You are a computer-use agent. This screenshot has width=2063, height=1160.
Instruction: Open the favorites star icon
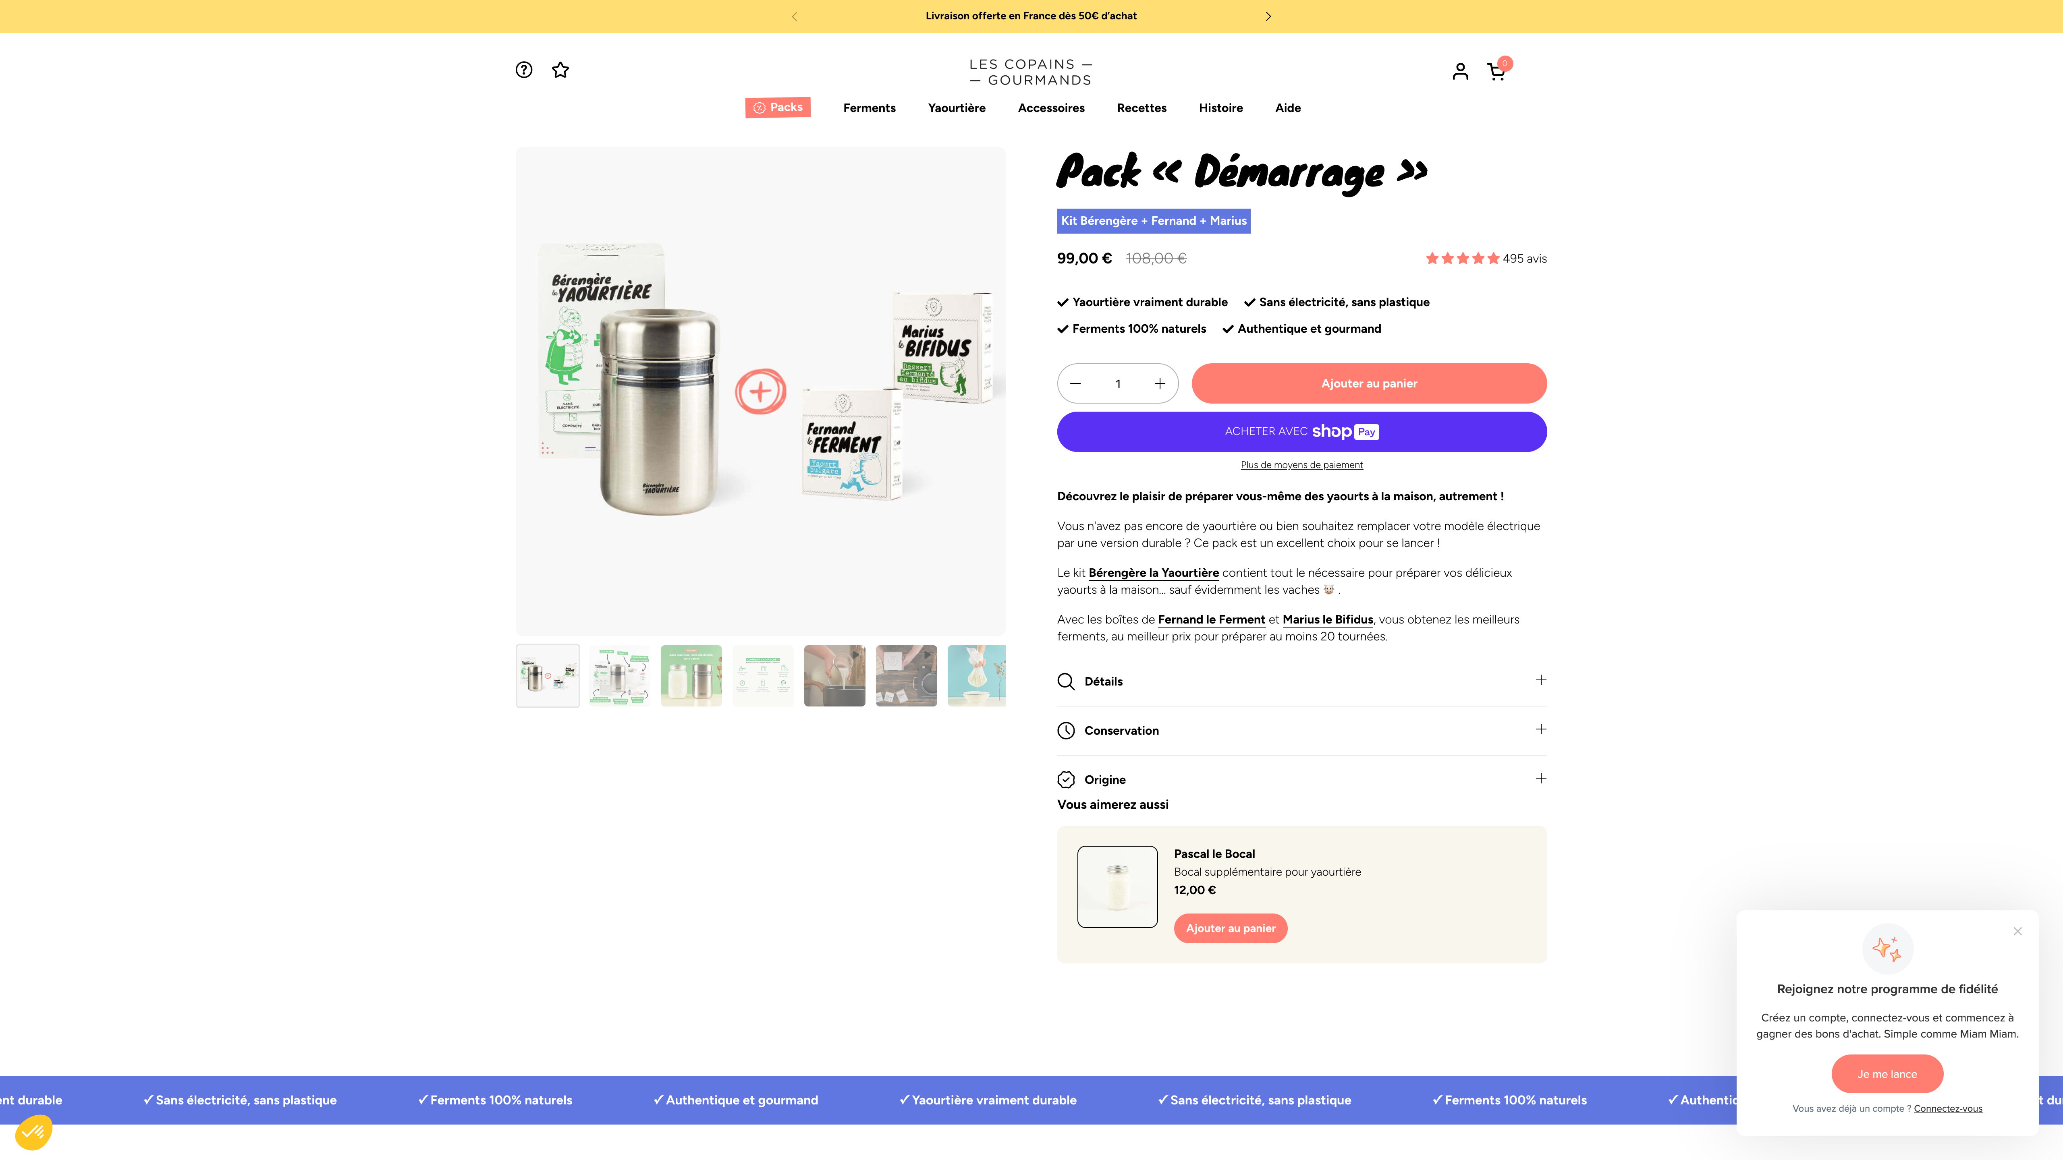[x=560, y=70]
